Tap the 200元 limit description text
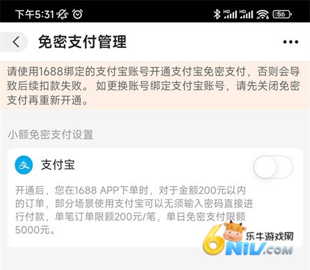Screen dimensions: 310x270 [134, 210]
